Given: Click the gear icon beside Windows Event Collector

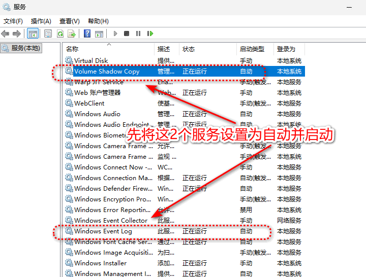Looking at the screenshot, I should click(x=69, y=220).
